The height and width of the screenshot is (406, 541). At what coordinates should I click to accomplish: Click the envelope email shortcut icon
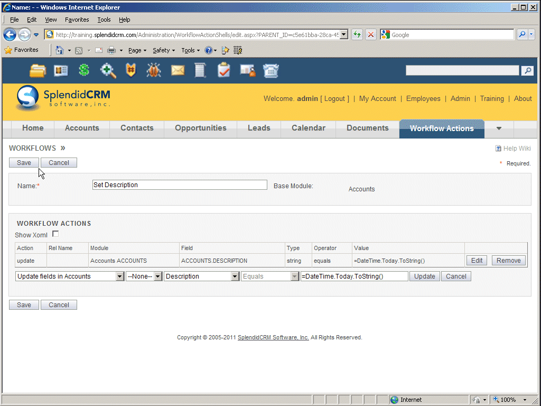pos(178,70)
